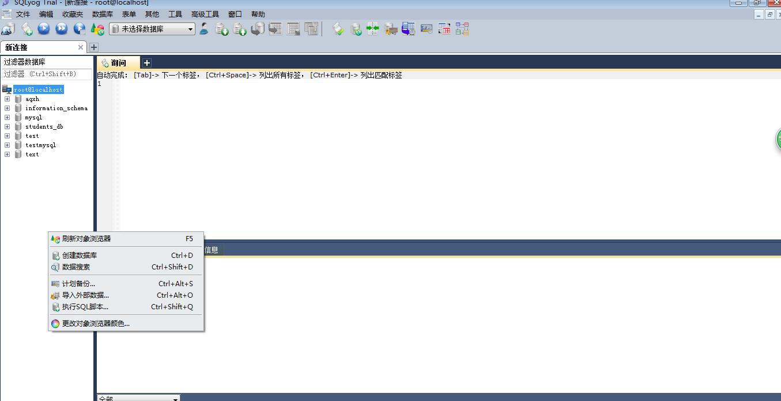Select the information_schema database name
Viewport: 781px width, 401px height.
click(x=56, y=108)
